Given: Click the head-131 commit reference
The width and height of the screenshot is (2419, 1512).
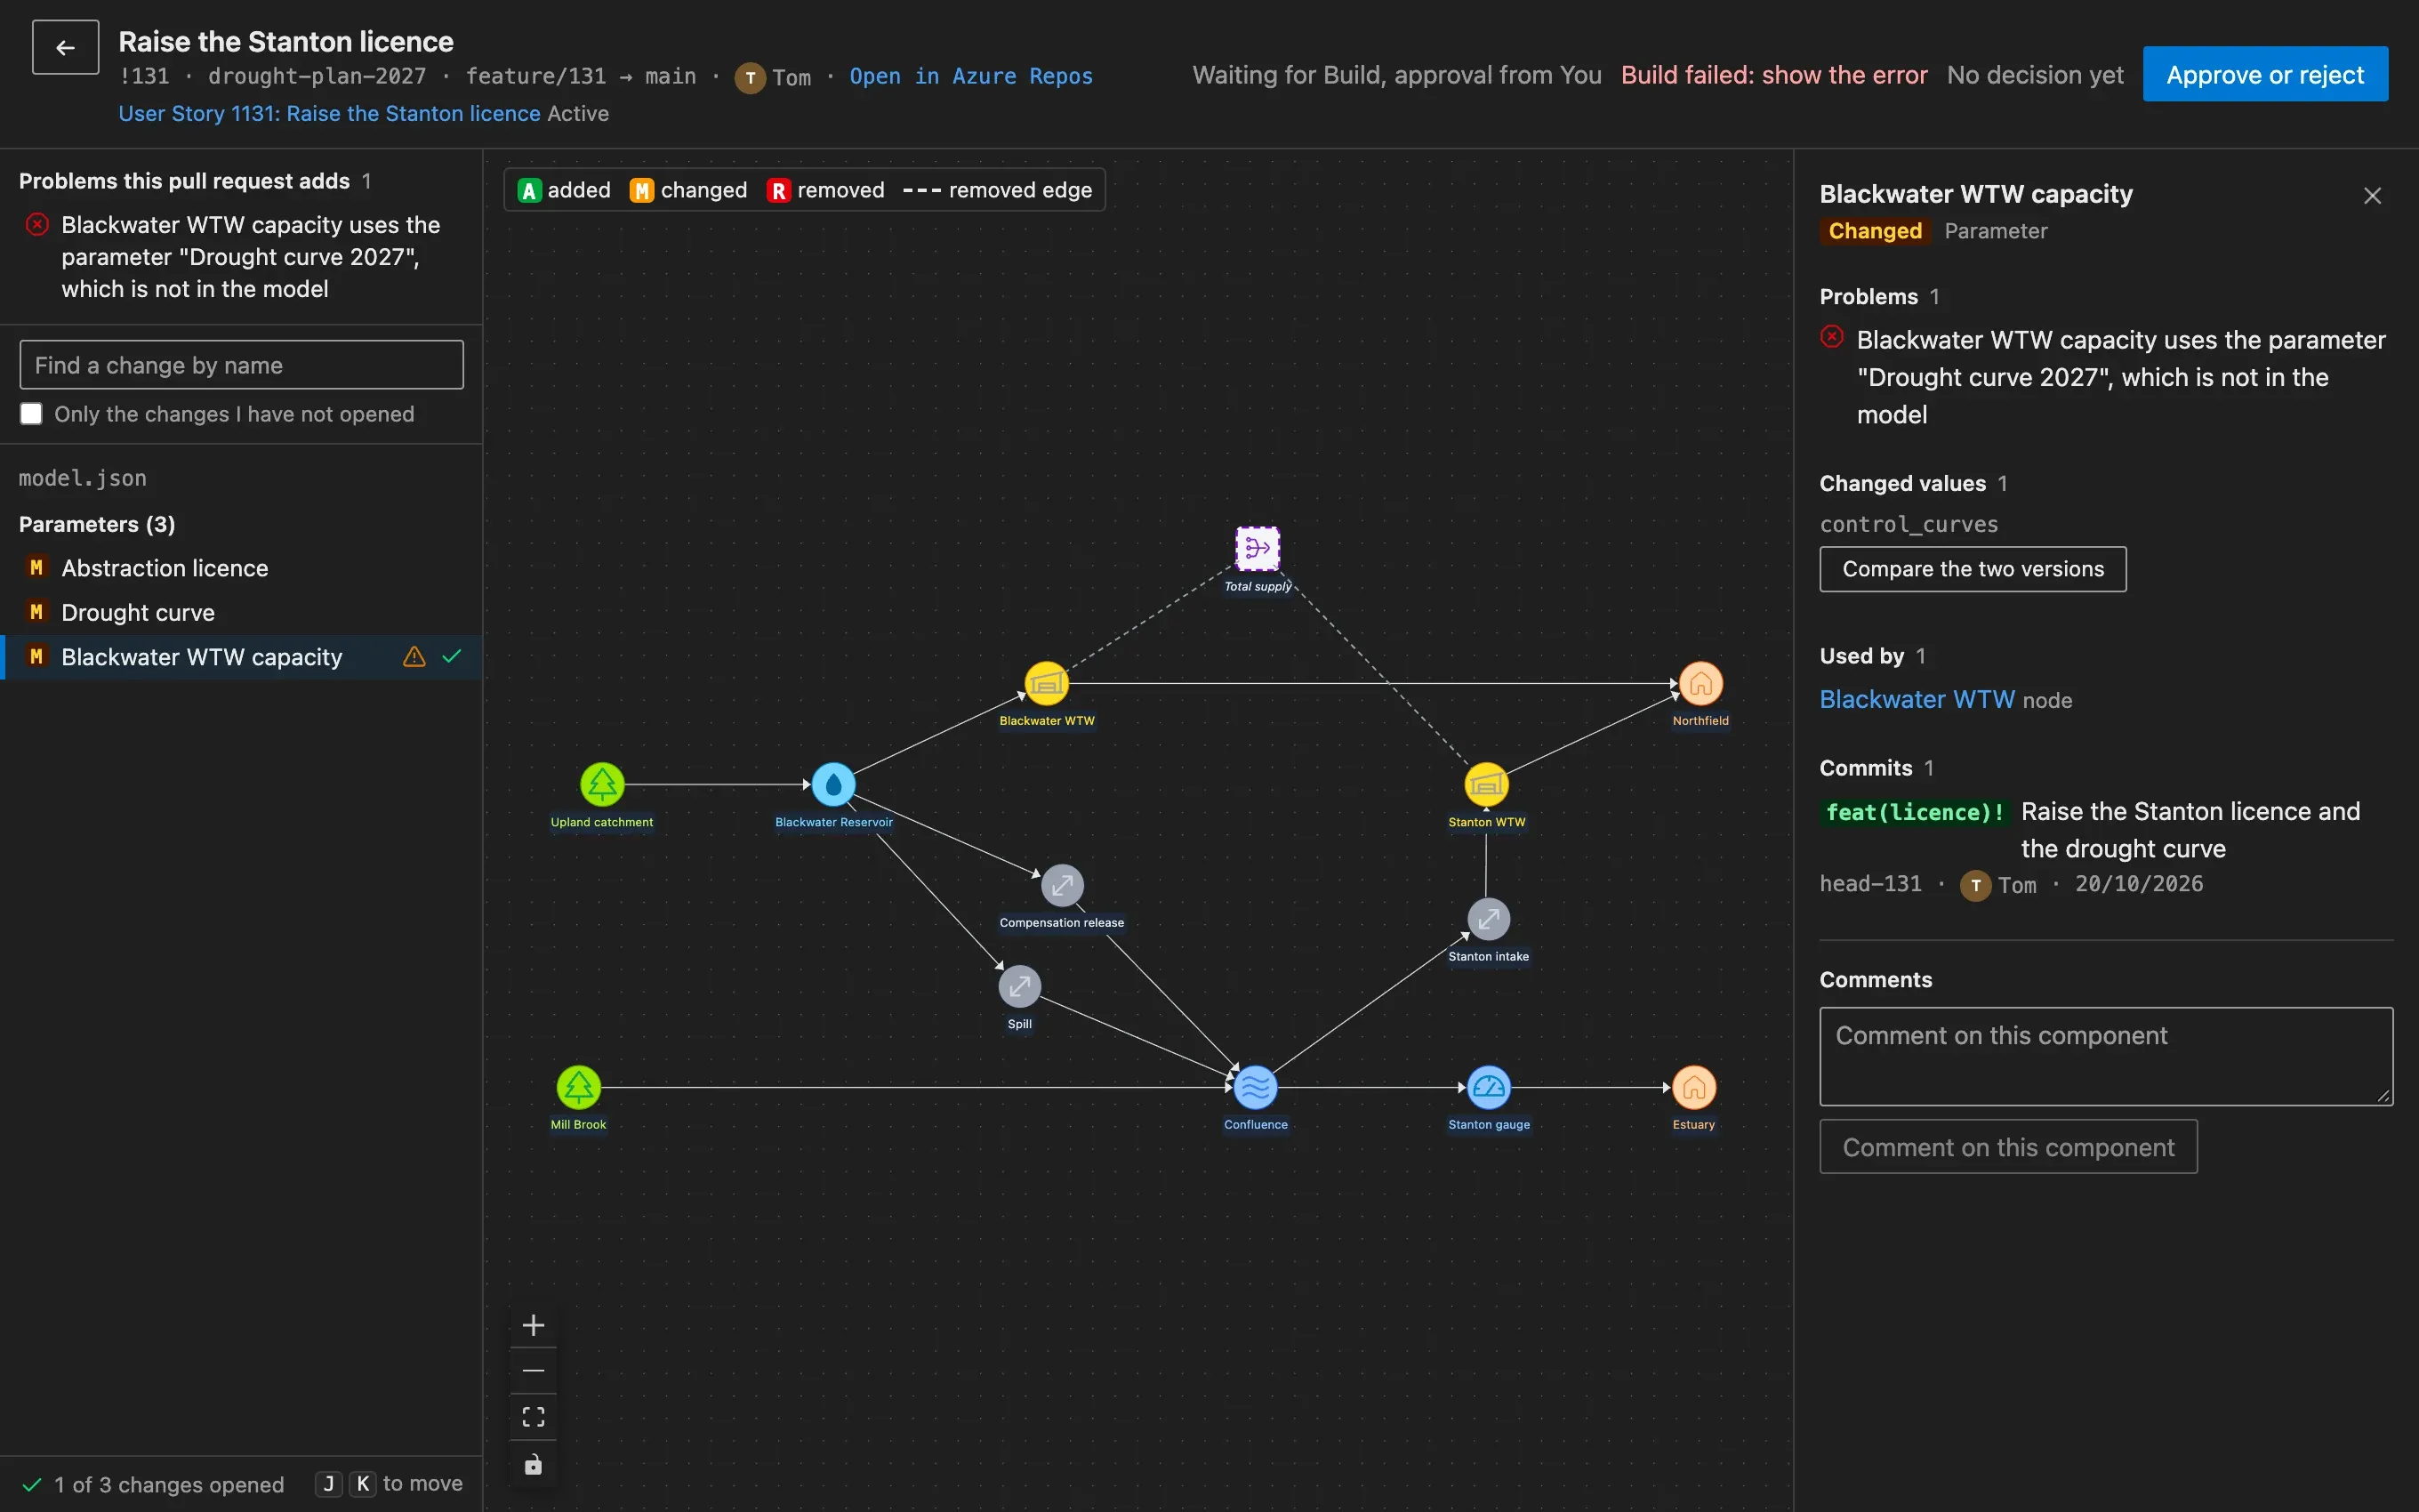Looking at the screenshot, I should tap(1870, 884).
